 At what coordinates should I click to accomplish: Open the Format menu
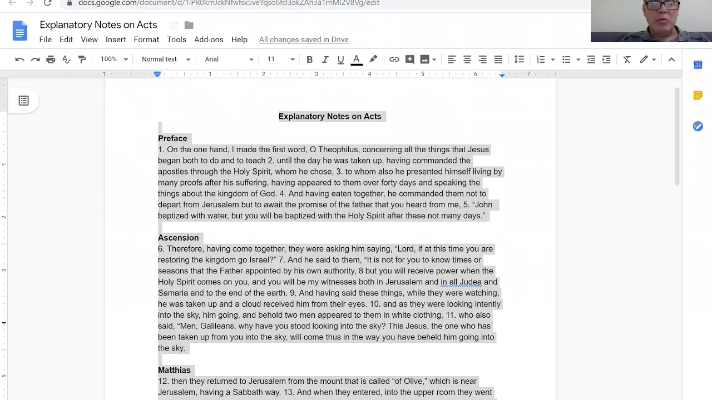(x=146, y=39)
